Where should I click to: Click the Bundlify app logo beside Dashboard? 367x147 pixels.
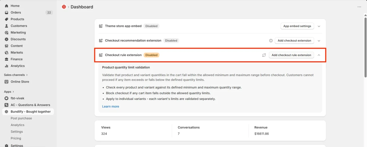coord(64,7)
